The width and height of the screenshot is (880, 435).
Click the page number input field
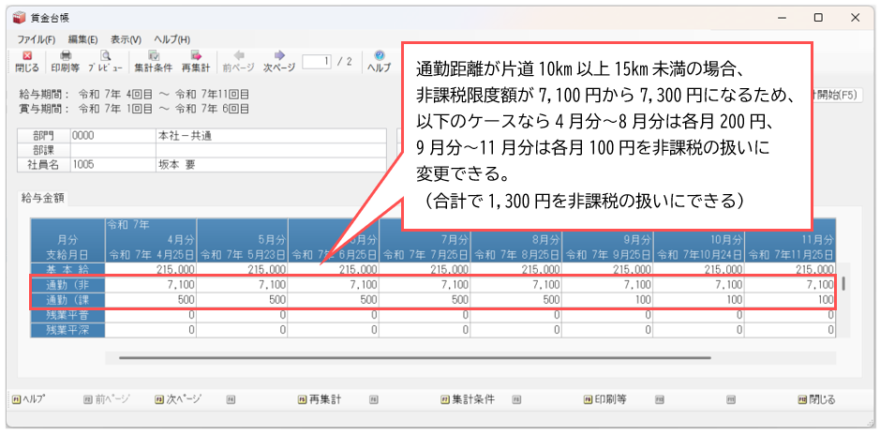pos(317,62)
